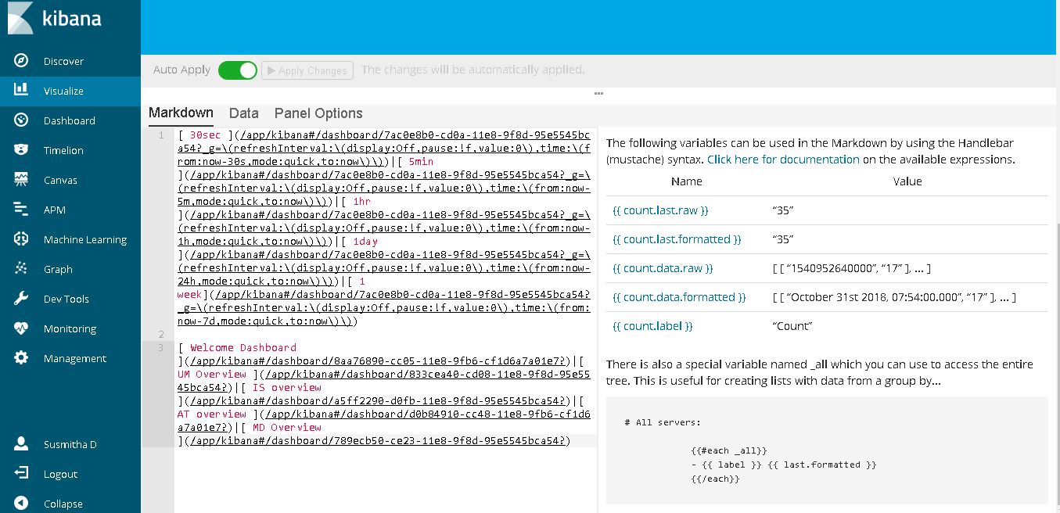1060x513 pixels.
Task: Click the Apply Changes button
Action: 307,70
